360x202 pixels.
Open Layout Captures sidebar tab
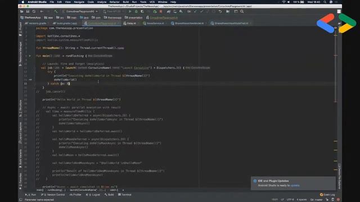[x=20, y=133]
